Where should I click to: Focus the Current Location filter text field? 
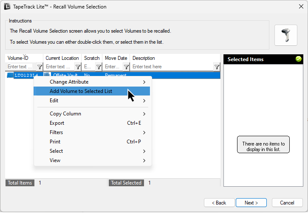[59, 67]
